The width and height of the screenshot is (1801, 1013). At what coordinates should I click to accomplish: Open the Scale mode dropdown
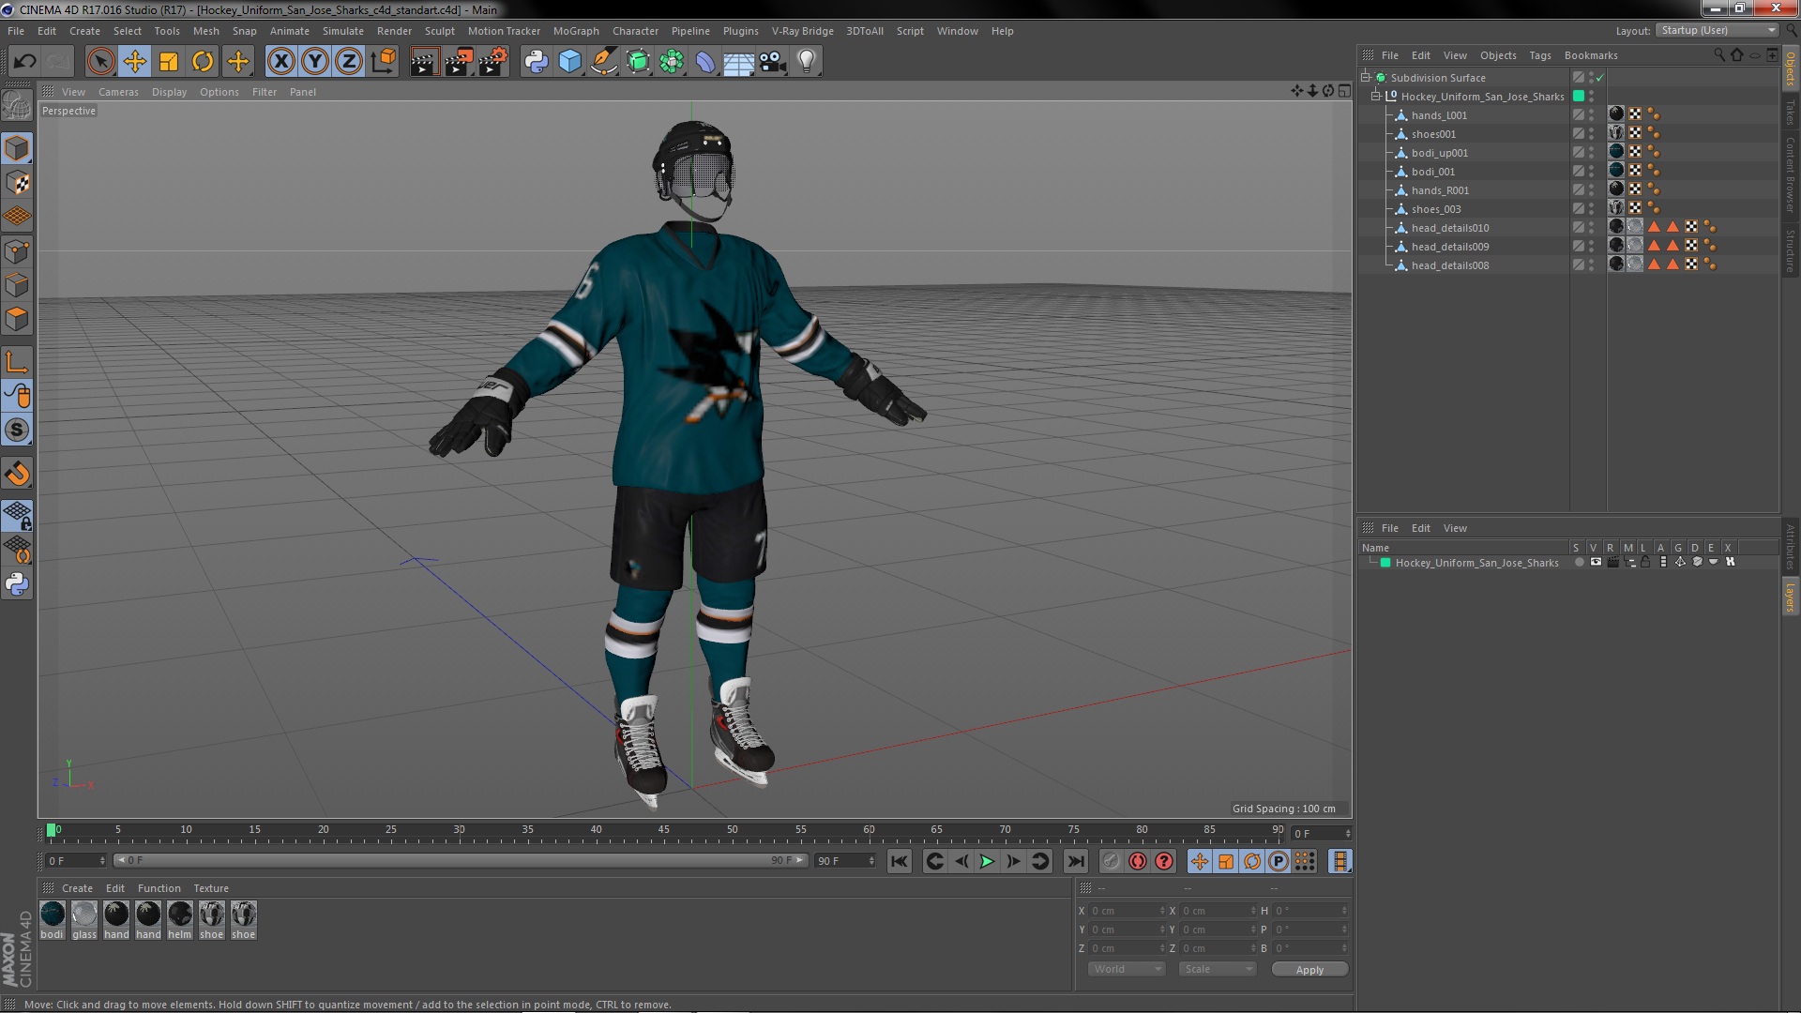pos(1218,970)
